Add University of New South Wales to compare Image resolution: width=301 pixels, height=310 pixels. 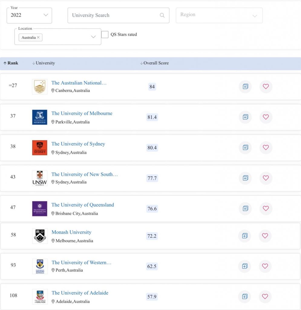245,178
